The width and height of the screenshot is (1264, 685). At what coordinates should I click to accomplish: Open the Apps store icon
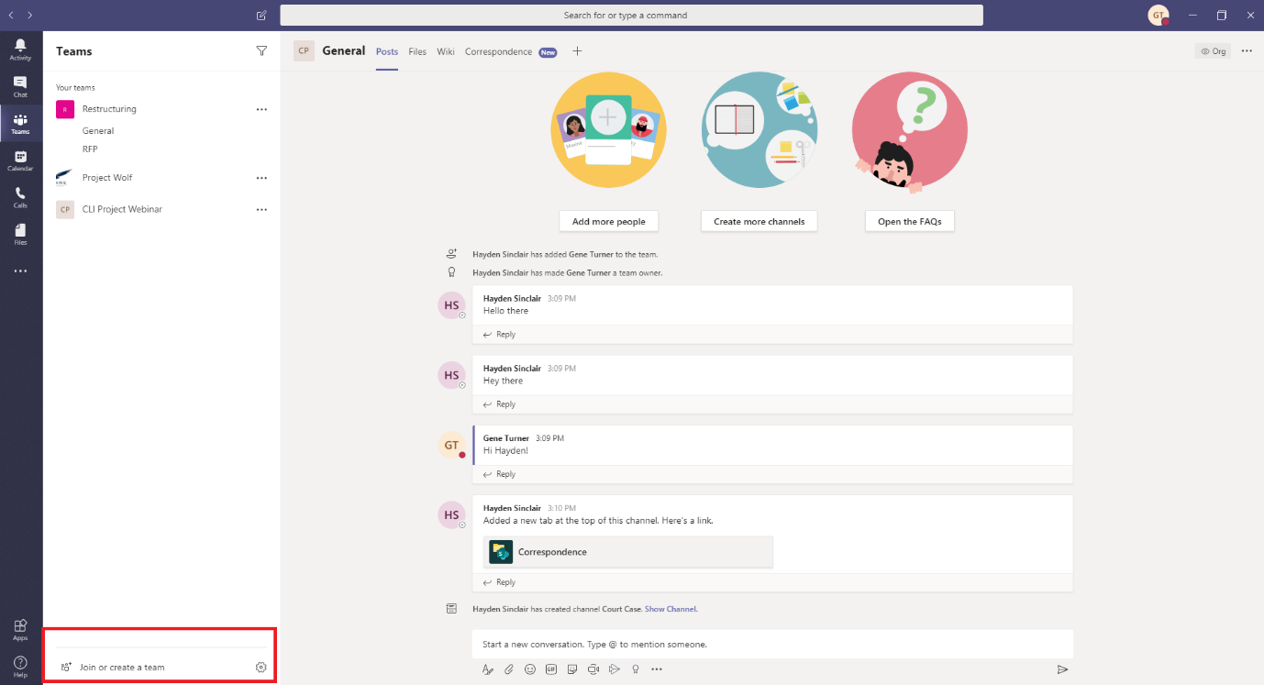[20, 629]
